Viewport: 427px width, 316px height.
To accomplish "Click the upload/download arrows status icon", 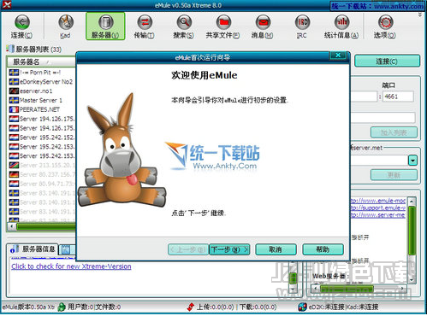I will tap(191, 307).
